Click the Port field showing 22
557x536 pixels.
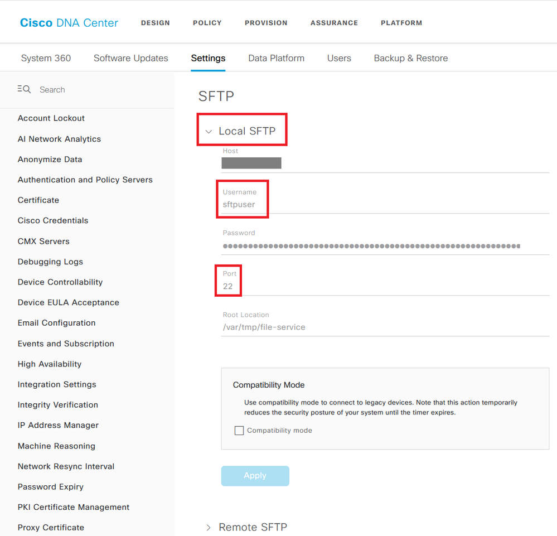[x=385, y=286]
